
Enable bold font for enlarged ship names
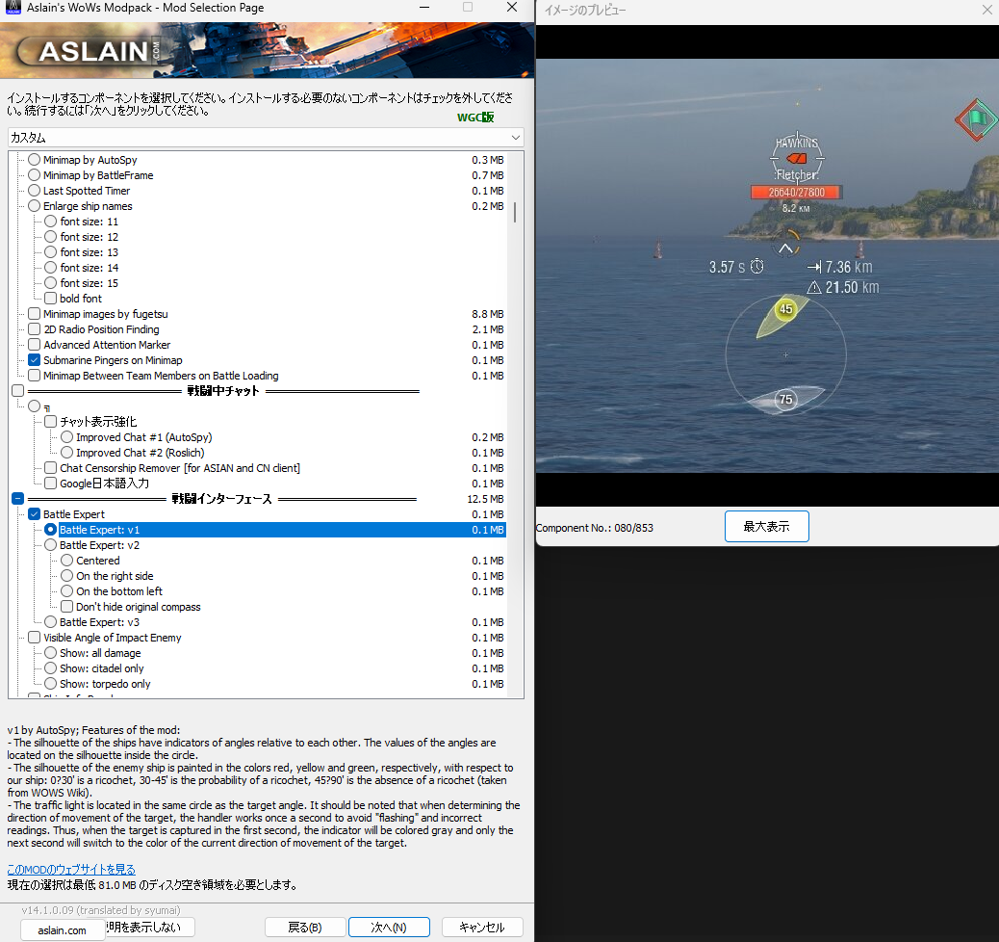tap(50, 299)
